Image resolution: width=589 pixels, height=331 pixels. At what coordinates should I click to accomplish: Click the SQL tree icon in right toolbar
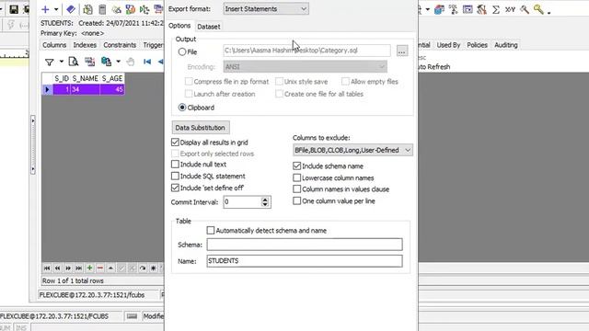pyautogui.click(x=454, y=9)
